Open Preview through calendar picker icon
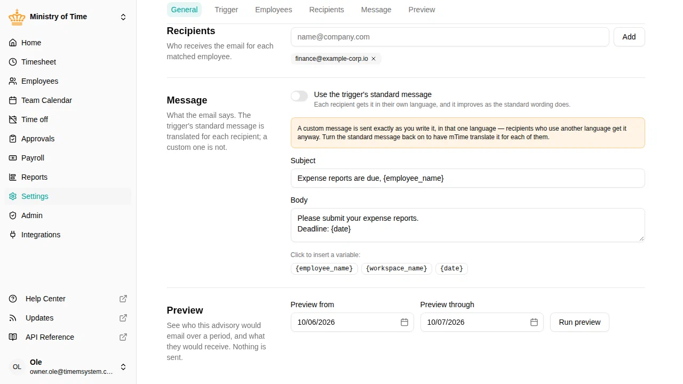Image resolution: width=683 pixels, height=384 pixels. pyautogui.click(x=534, y=322)
